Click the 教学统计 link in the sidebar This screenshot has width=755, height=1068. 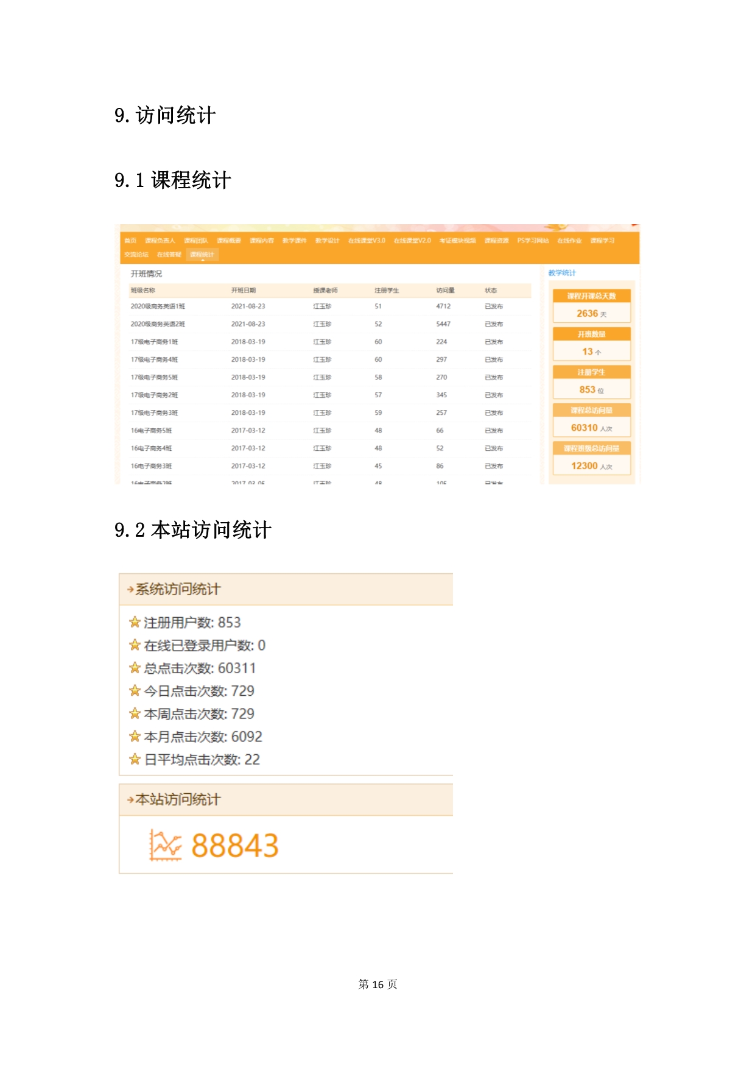(x=562, y=273)
